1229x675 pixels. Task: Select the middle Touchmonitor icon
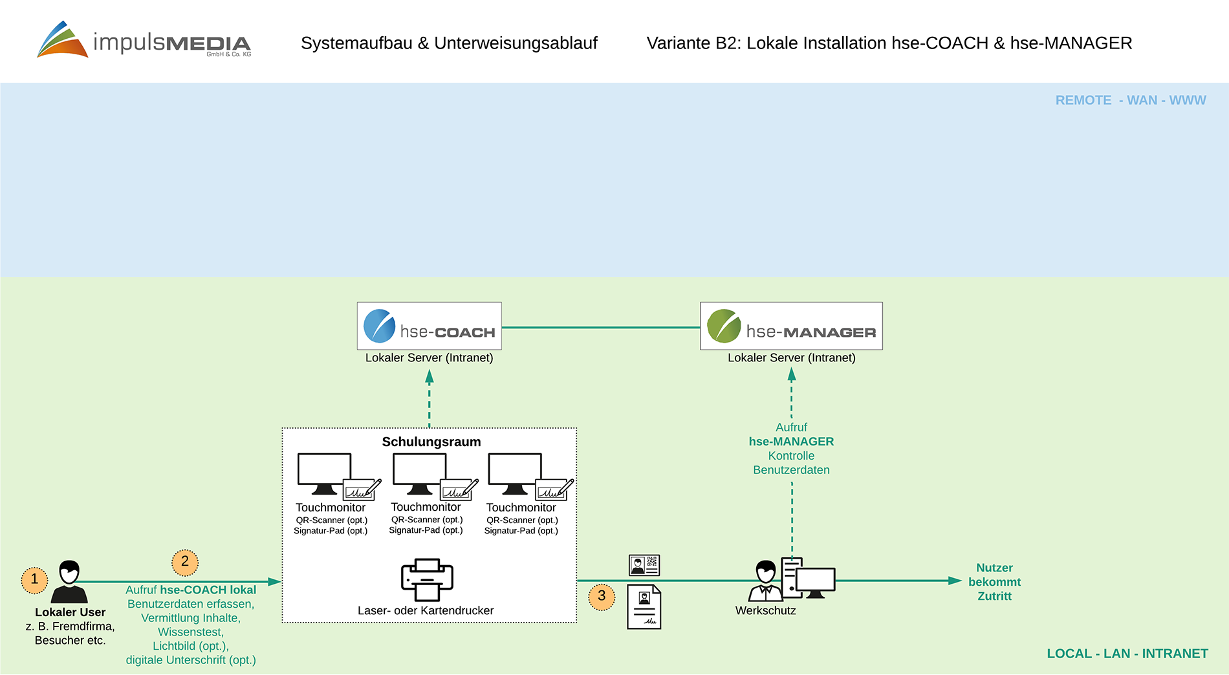tap(420, 474)
